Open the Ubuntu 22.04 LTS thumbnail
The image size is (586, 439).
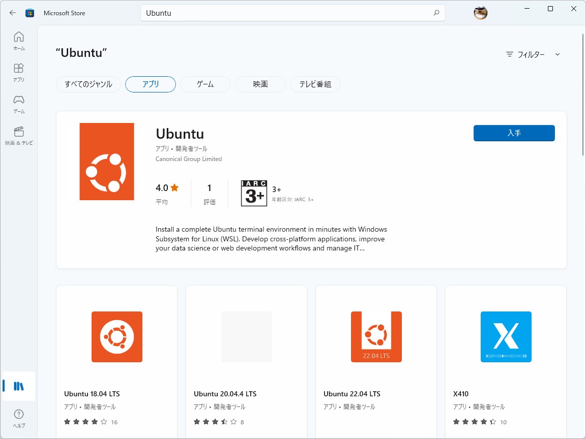pos(375,336)
